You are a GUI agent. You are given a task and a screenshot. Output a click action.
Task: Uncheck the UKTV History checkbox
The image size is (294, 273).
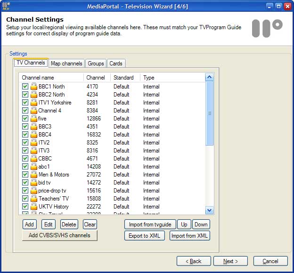[x=25, y=206]
